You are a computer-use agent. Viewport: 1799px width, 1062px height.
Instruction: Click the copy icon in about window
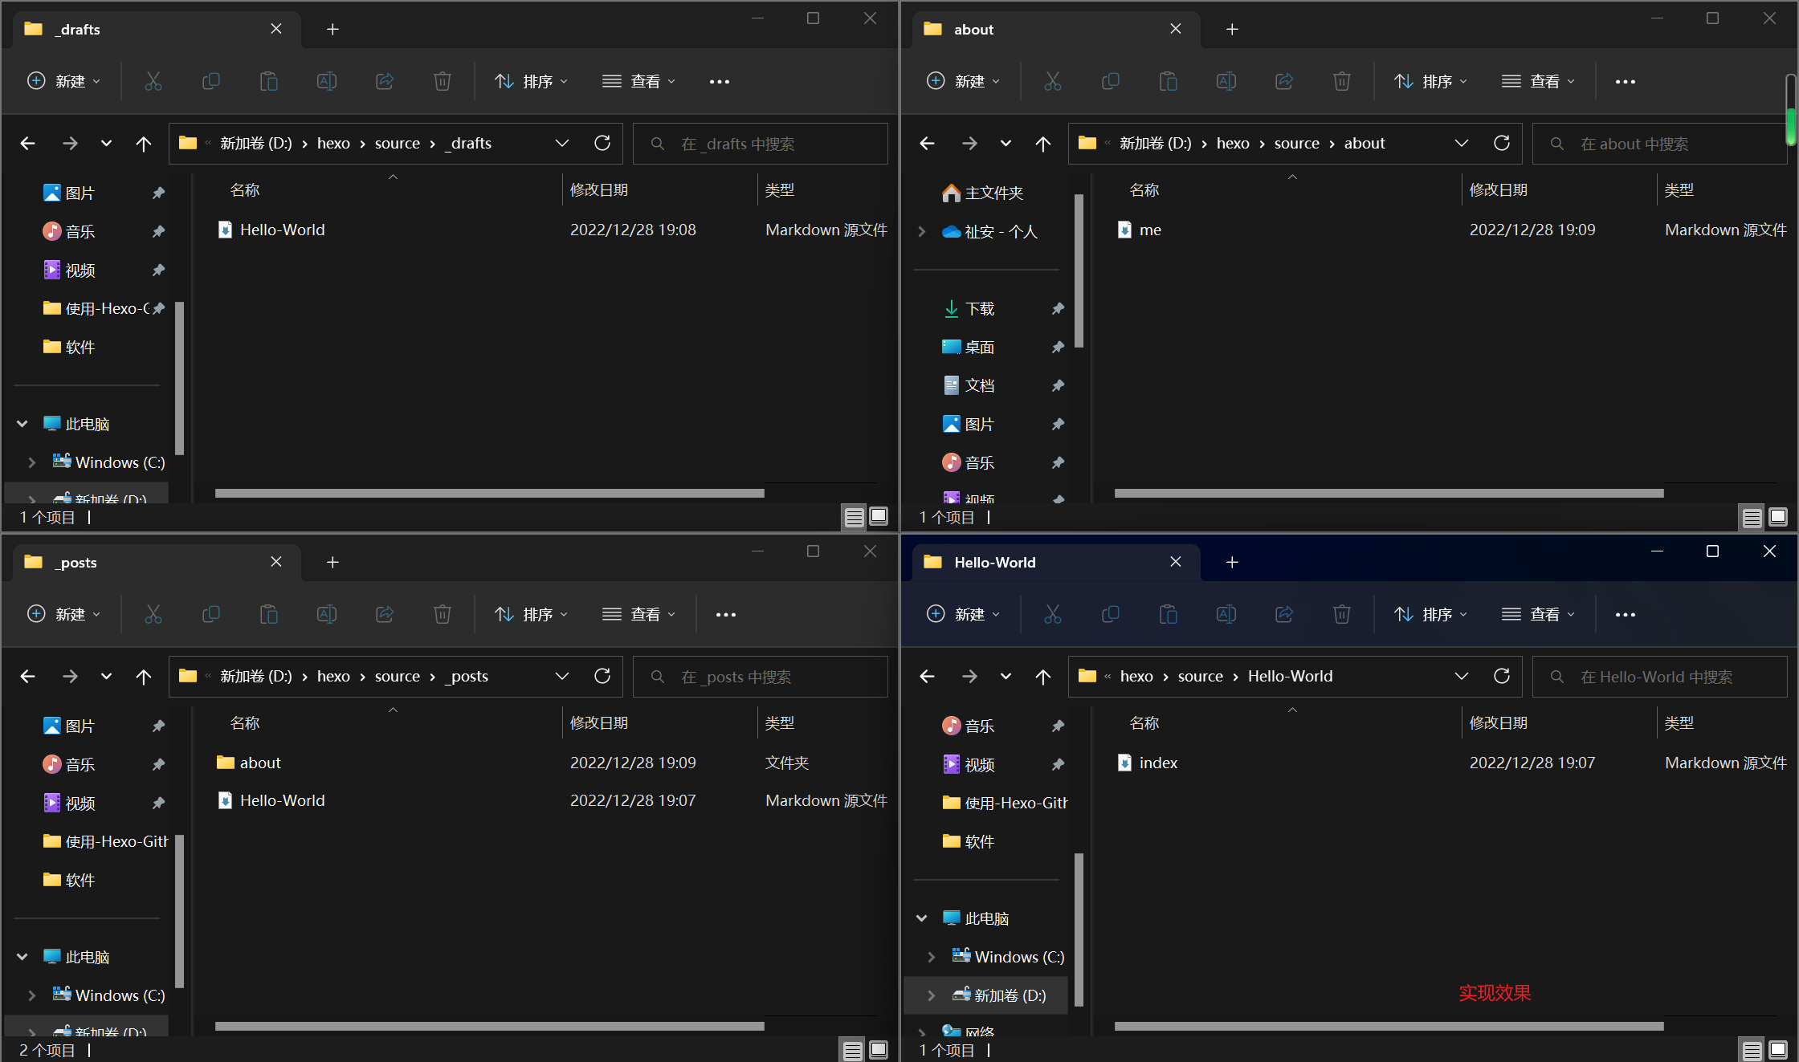pos(1112,81)
